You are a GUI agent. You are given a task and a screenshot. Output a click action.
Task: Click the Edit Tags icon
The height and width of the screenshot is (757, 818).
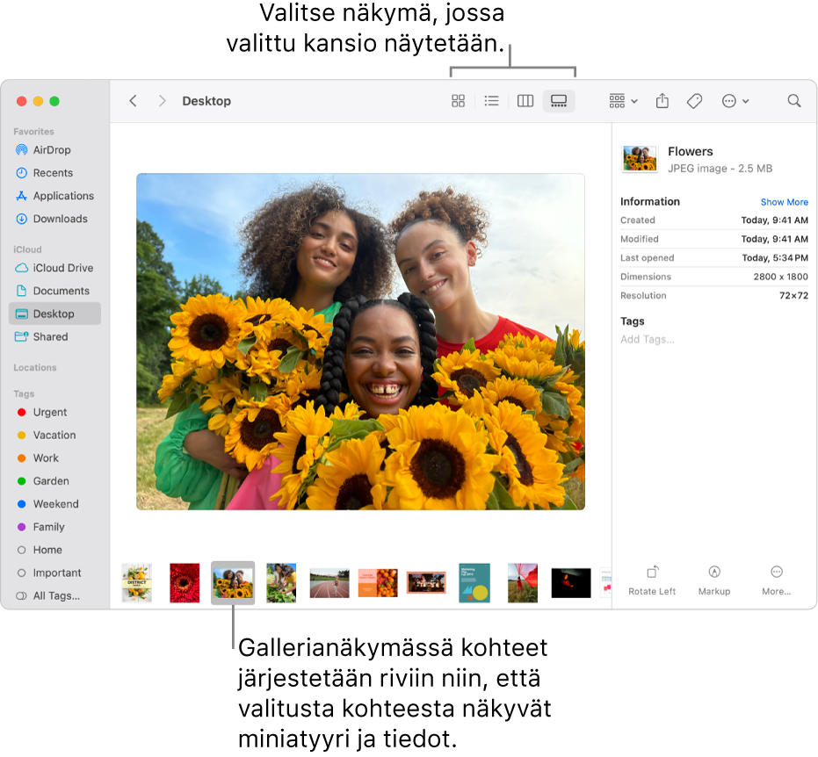point(694,101)
